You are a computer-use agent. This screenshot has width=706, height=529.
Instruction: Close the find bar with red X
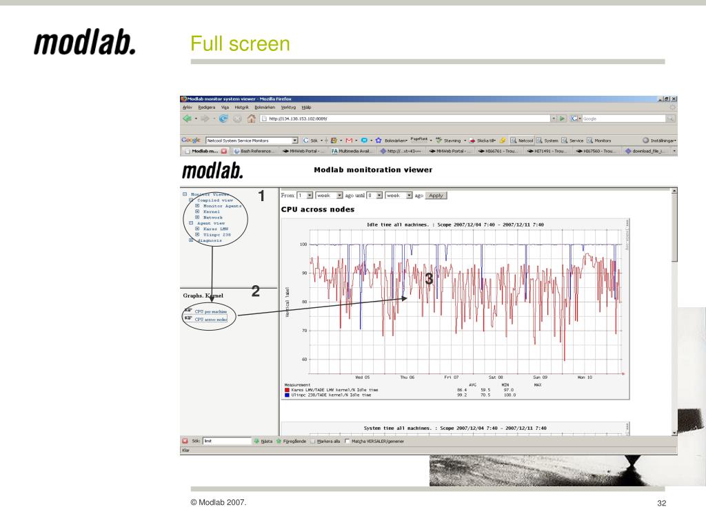pyautogui.click(x=185, y=441)
